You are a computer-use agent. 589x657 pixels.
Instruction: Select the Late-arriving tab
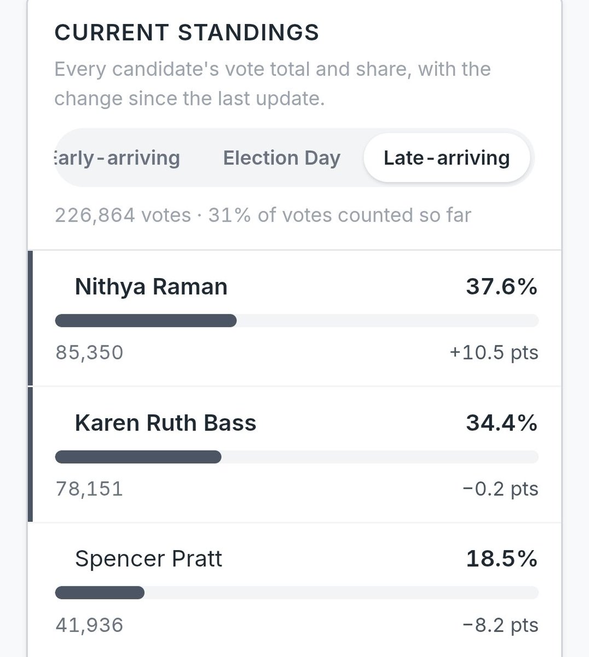point(447,158)
